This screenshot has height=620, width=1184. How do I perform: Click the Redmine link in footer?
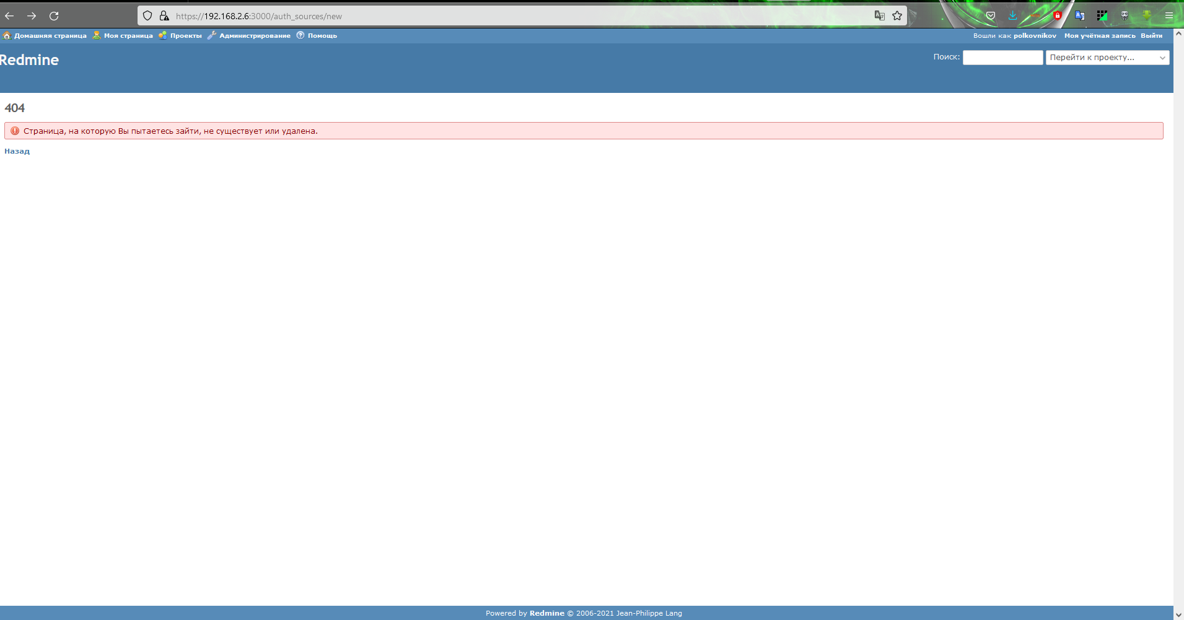[x=546, y=613]
